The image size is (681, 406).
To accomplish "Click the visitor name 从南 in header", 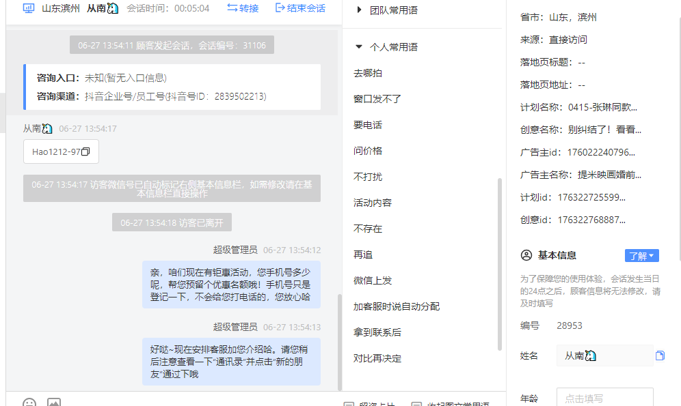I will point(103,8).
